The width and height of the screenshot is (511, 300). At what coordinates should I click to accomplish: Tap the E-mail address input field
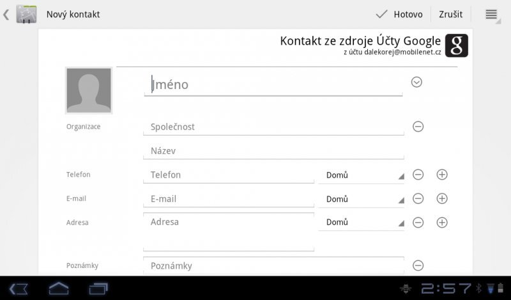click(229, 199)
